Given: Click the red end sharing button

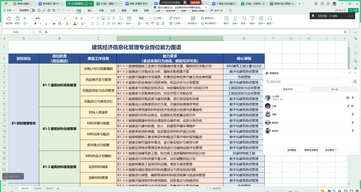Looking at the screenshot, I should [x=195, y=2].
